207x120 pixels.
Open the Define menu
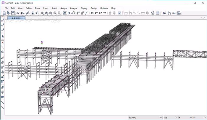(x=29, y=8)
